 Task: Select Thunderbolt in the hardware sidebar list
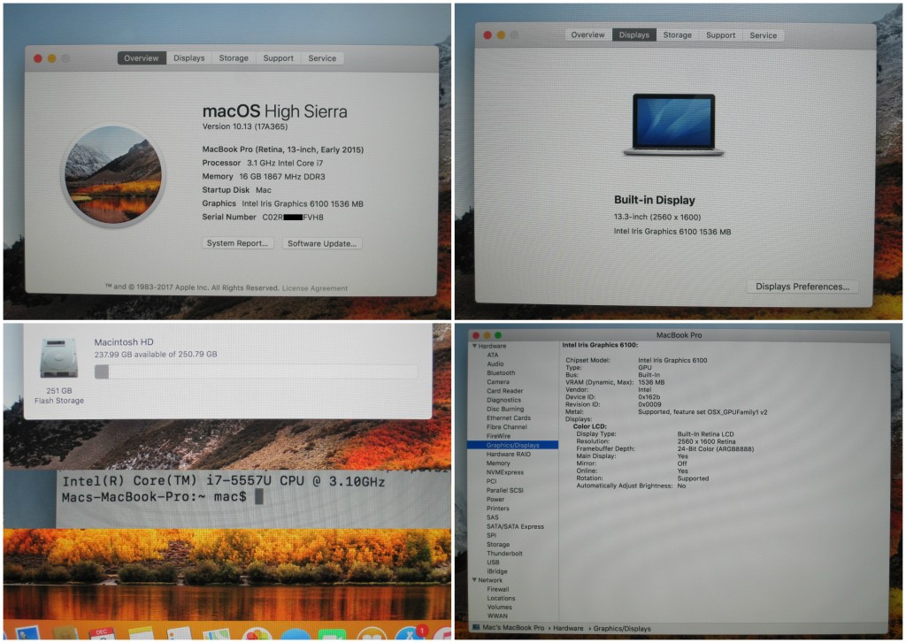tap(504, 554)
